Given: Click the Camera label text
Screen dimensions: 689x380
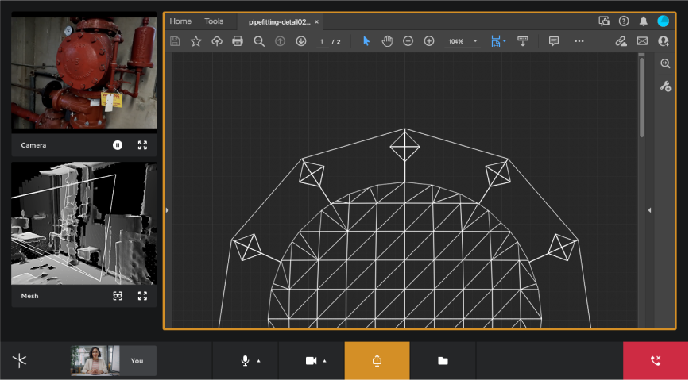Looking at the screenshot, I should pos(33,145).
